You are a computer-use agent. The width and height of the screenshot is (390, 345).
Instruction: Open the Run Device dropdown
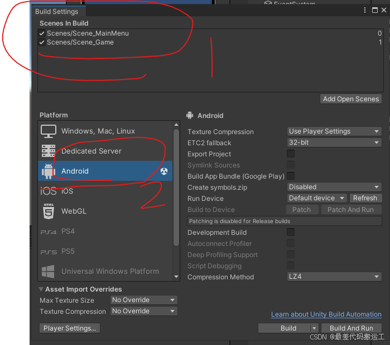(x=317, y=198)
